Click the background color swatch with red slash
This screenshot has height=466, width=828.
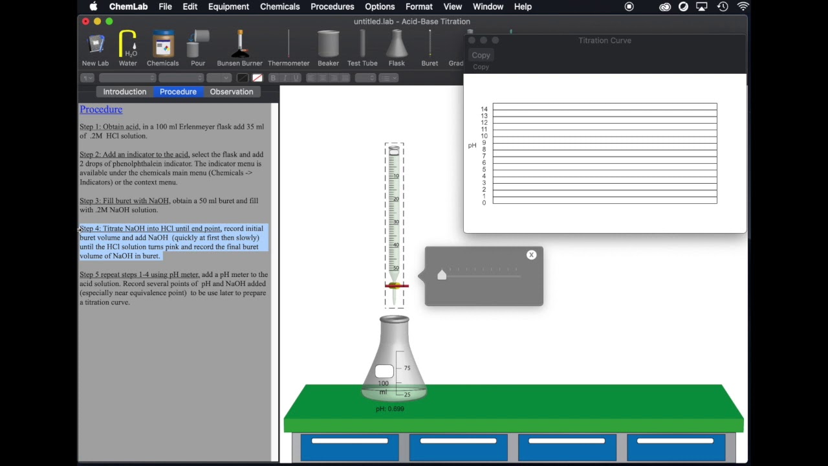257,78
